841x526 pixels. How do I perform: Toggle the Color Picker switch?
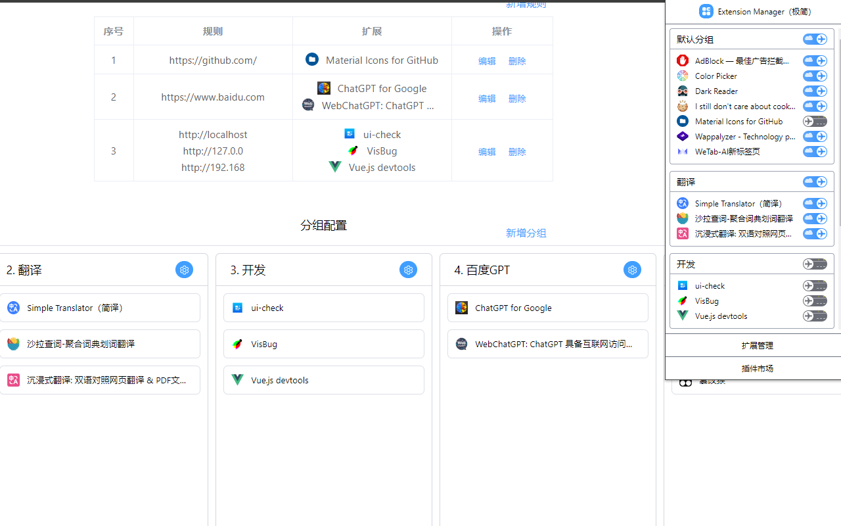pos(815,76)
